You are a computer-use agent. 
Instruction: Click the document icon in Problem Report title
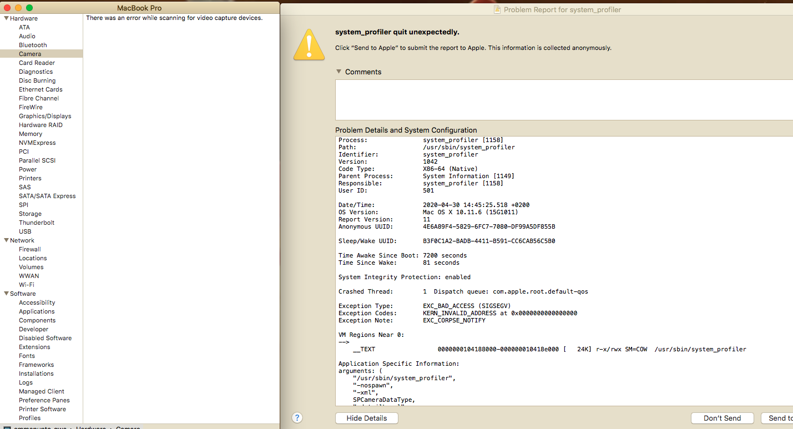pos(498,9)
